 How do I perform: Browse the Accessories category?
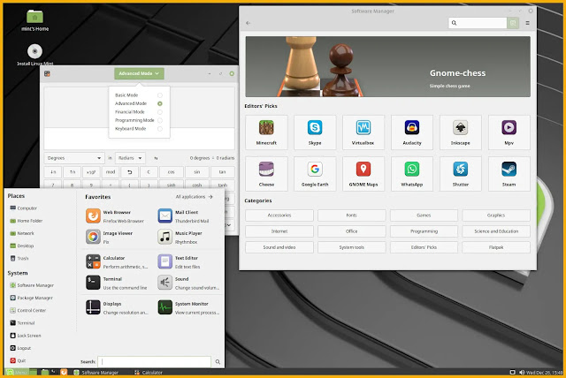pyautogui.click(x=279, y=215)
